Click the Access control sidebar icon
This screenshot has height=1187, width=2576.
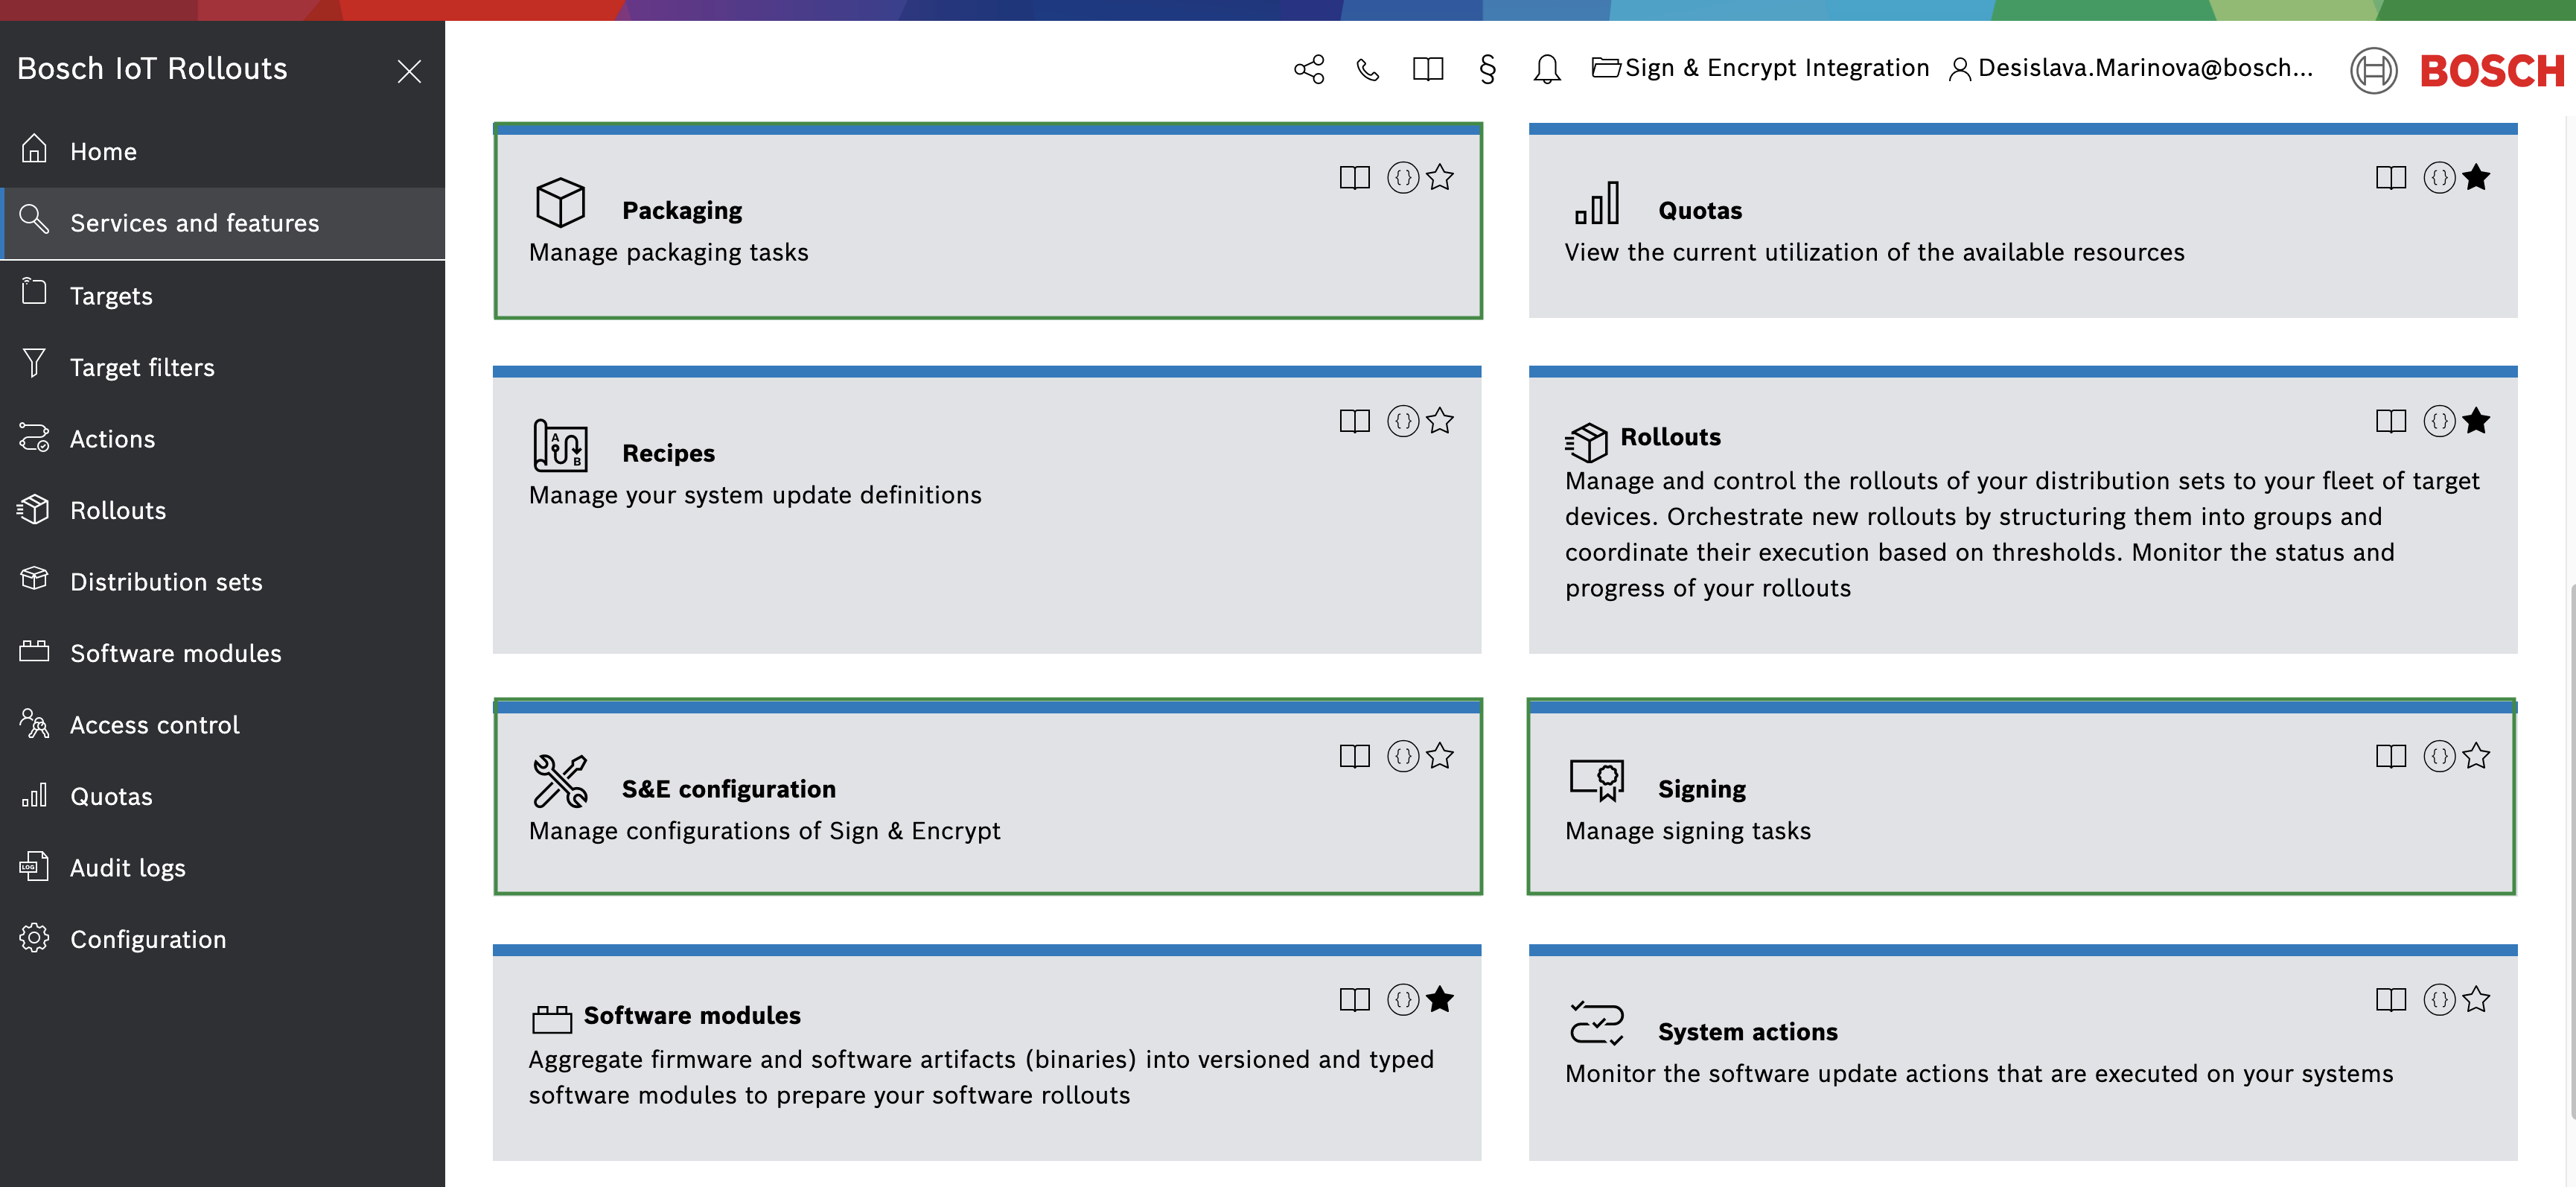(x=34, y=723)
